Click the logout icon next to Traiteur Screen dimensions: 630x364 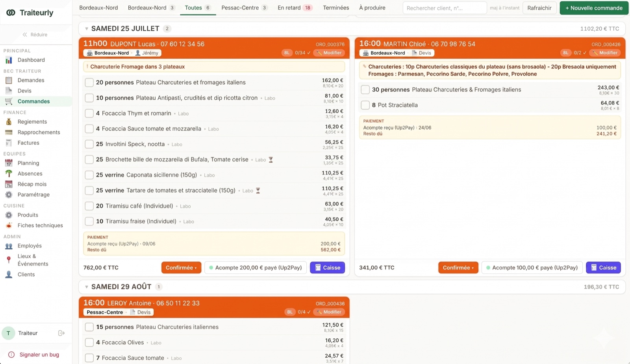tap(61, 333)
